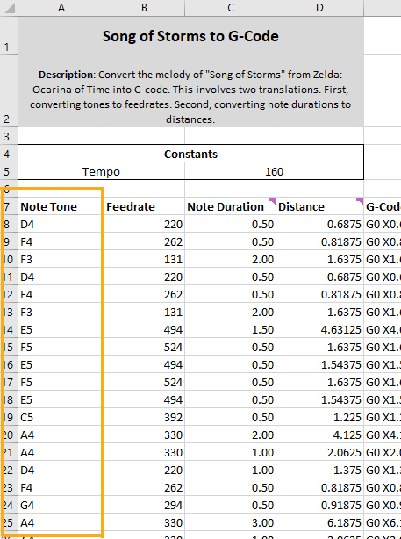Select row 16 header
Screen dimensions: 401x539
pyautogui.click(x=9, y=364)
